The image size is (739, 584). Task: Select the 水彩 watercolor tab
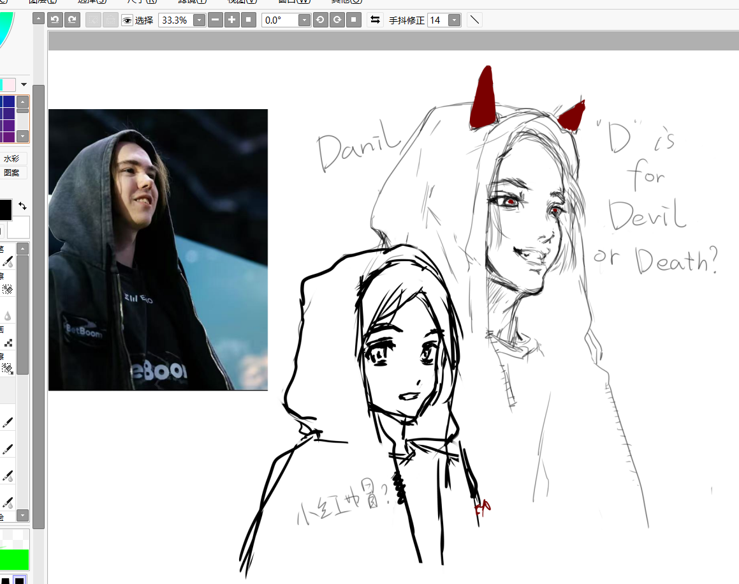11,159
